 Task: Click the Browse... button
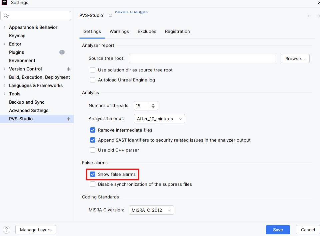pyautogui.click(x=295, y=59)
